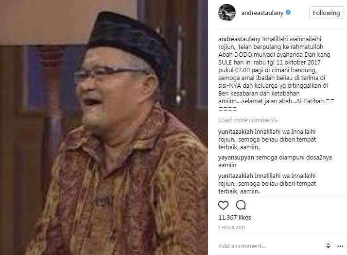Open andreastaulany's profile picture

pyautogui.click(x=227, y=13)
